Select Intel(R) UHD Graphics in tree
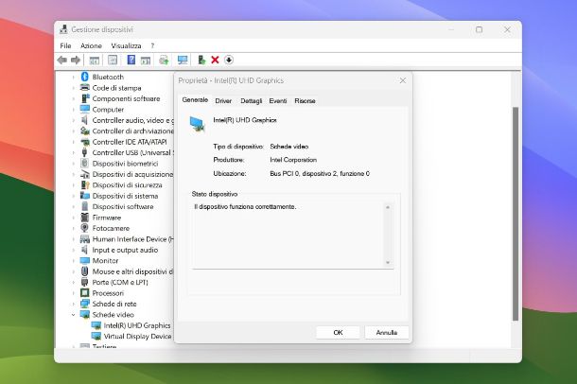Viewport: 577px width, 384px height. coord(137,325)
